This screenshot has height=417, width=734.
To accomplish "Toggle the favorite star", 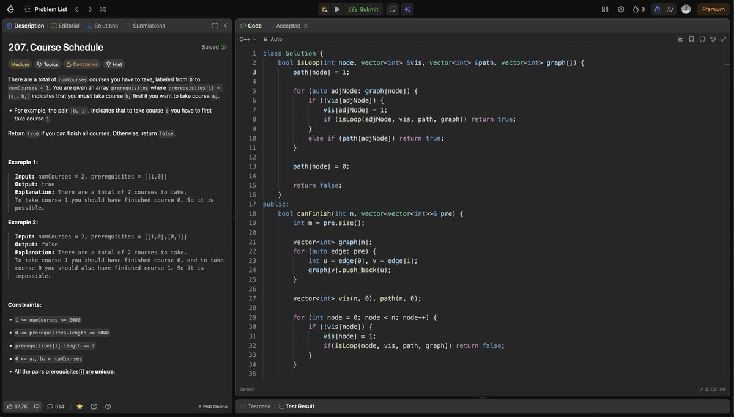I will click(x=80, y=407).
